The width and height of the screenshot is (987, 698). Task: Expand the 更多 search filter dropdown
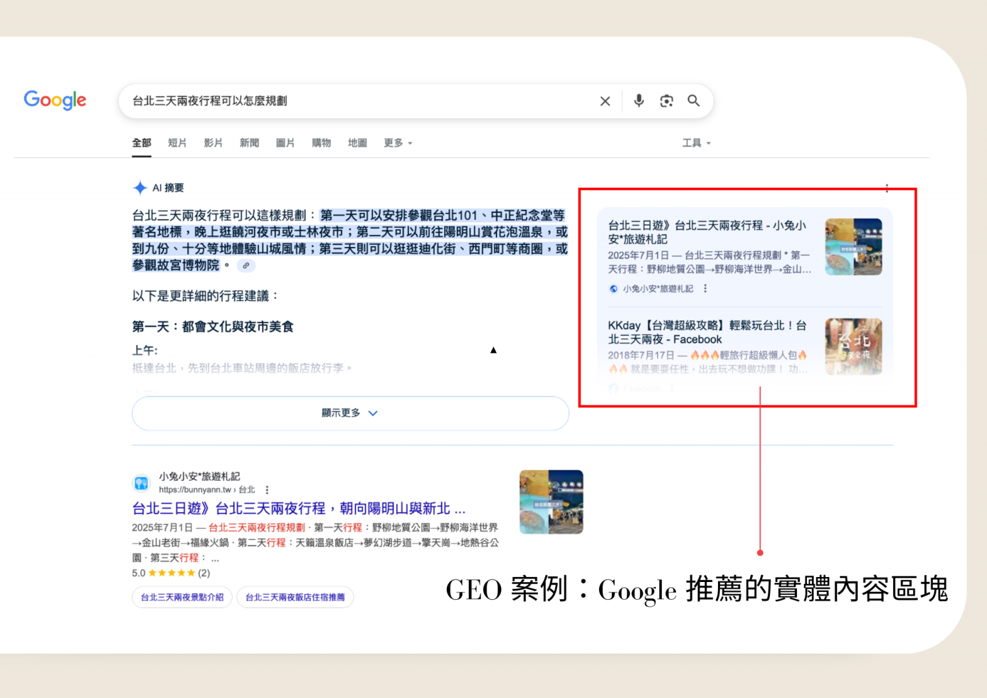tap(397, 143)
